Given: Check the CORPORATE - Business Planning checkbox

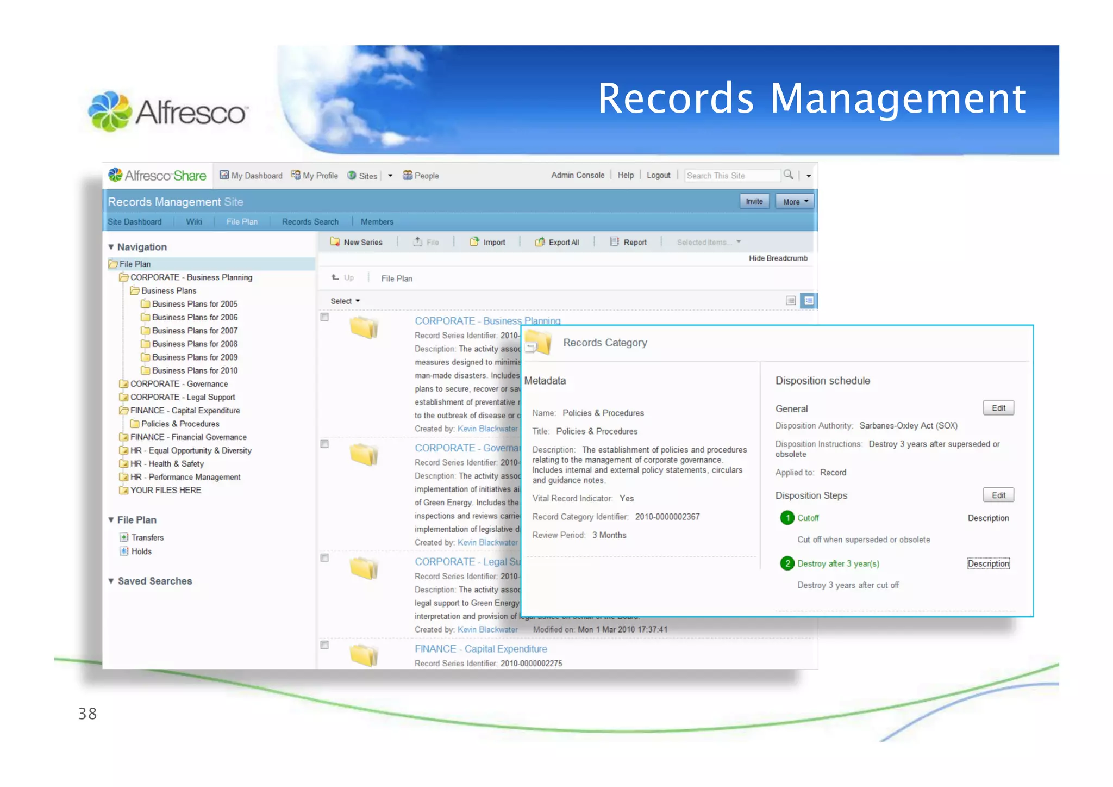Looking at the screenshot, I should [324, 317].
